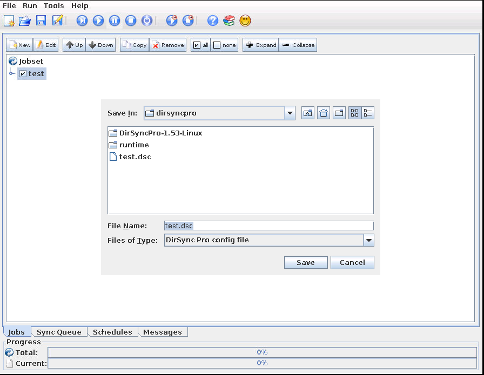
Task: Click the DirSync Pro config file combo
Action: (x=269, y=240)
